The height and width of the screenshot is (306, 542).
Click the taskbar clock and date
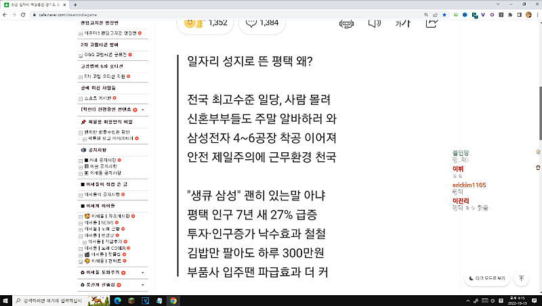click(x=518, y=301)
